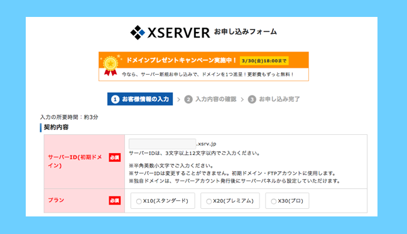
Task: Open the domain present campaign banner
Action: [203, 66]
